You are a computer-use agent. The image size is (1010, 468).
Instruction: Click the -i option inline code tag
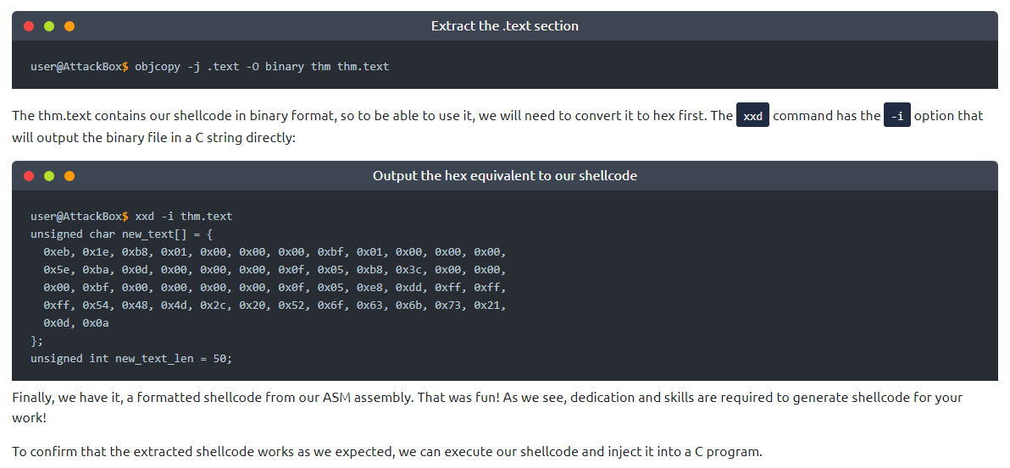pyautogui.click(x=896, y=116)
